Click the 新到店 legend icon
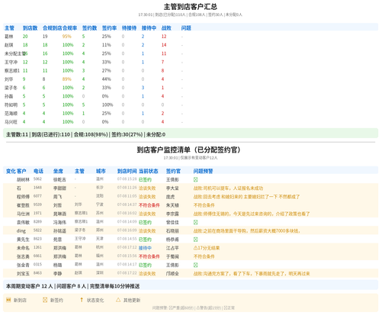The image size is (381, 325). (x=8, y=300)
